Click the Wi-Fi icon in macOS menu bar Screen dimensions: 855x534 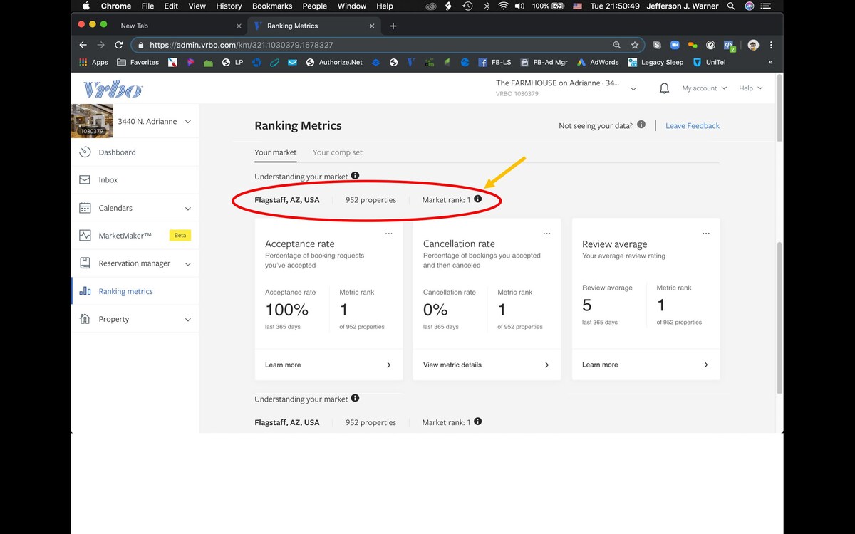click(x=504, y=6)
